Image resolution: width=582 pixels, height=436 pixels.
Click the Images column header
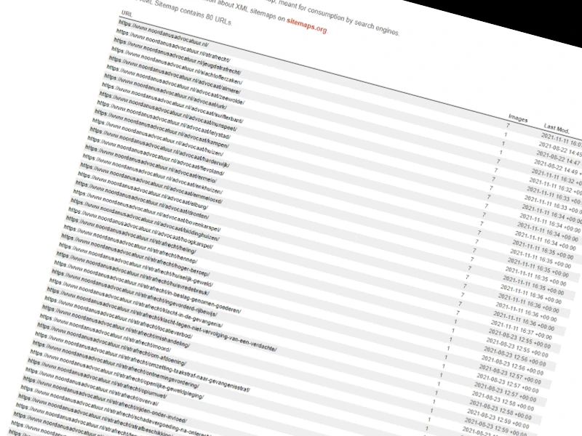coord(518,118)
